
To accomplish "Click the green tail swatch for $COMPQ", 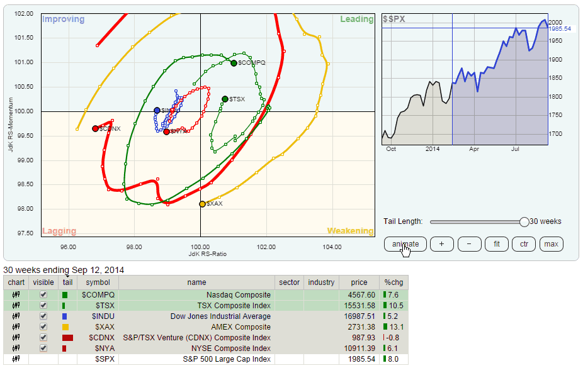I will [65, 295].
